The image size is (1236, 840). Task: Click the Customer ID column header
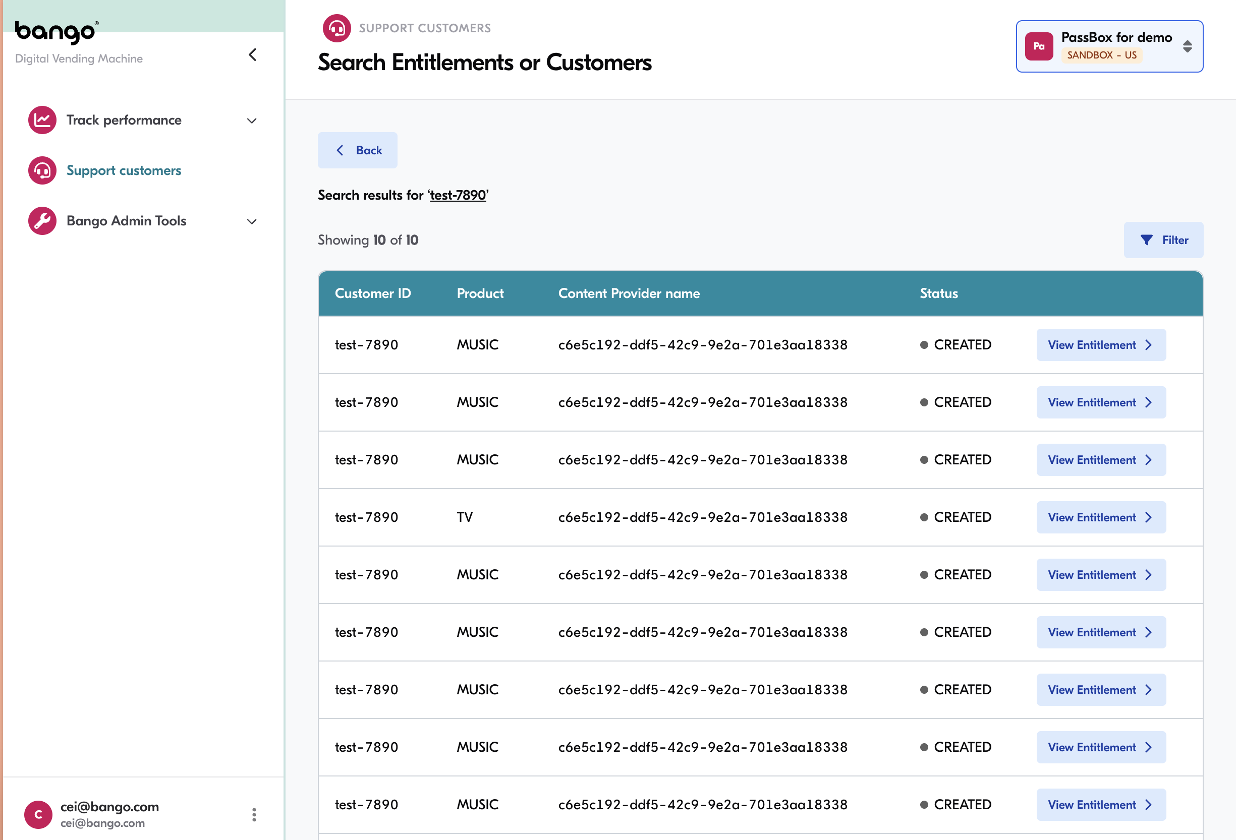[373, 293]
